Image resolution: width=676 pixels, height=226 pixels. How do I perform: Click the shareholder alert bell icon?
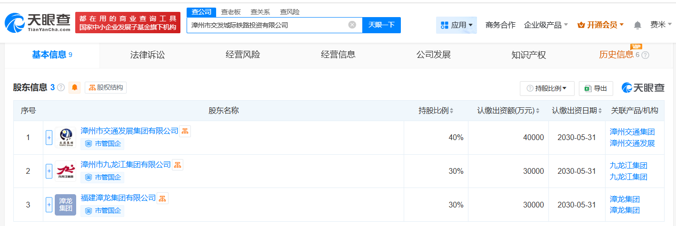tap(75, 87)
